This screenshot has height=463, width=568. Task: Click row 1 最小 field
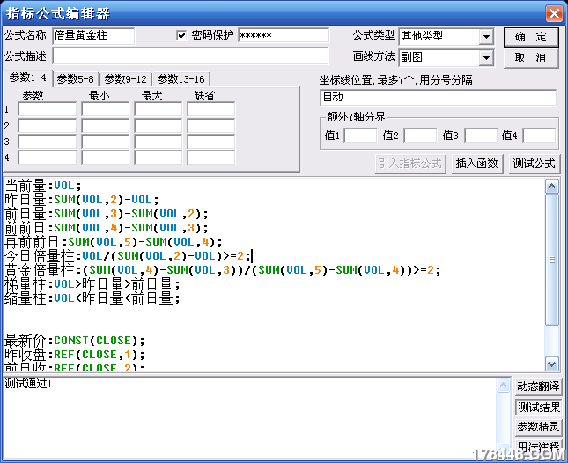click(x=106, y=109)
